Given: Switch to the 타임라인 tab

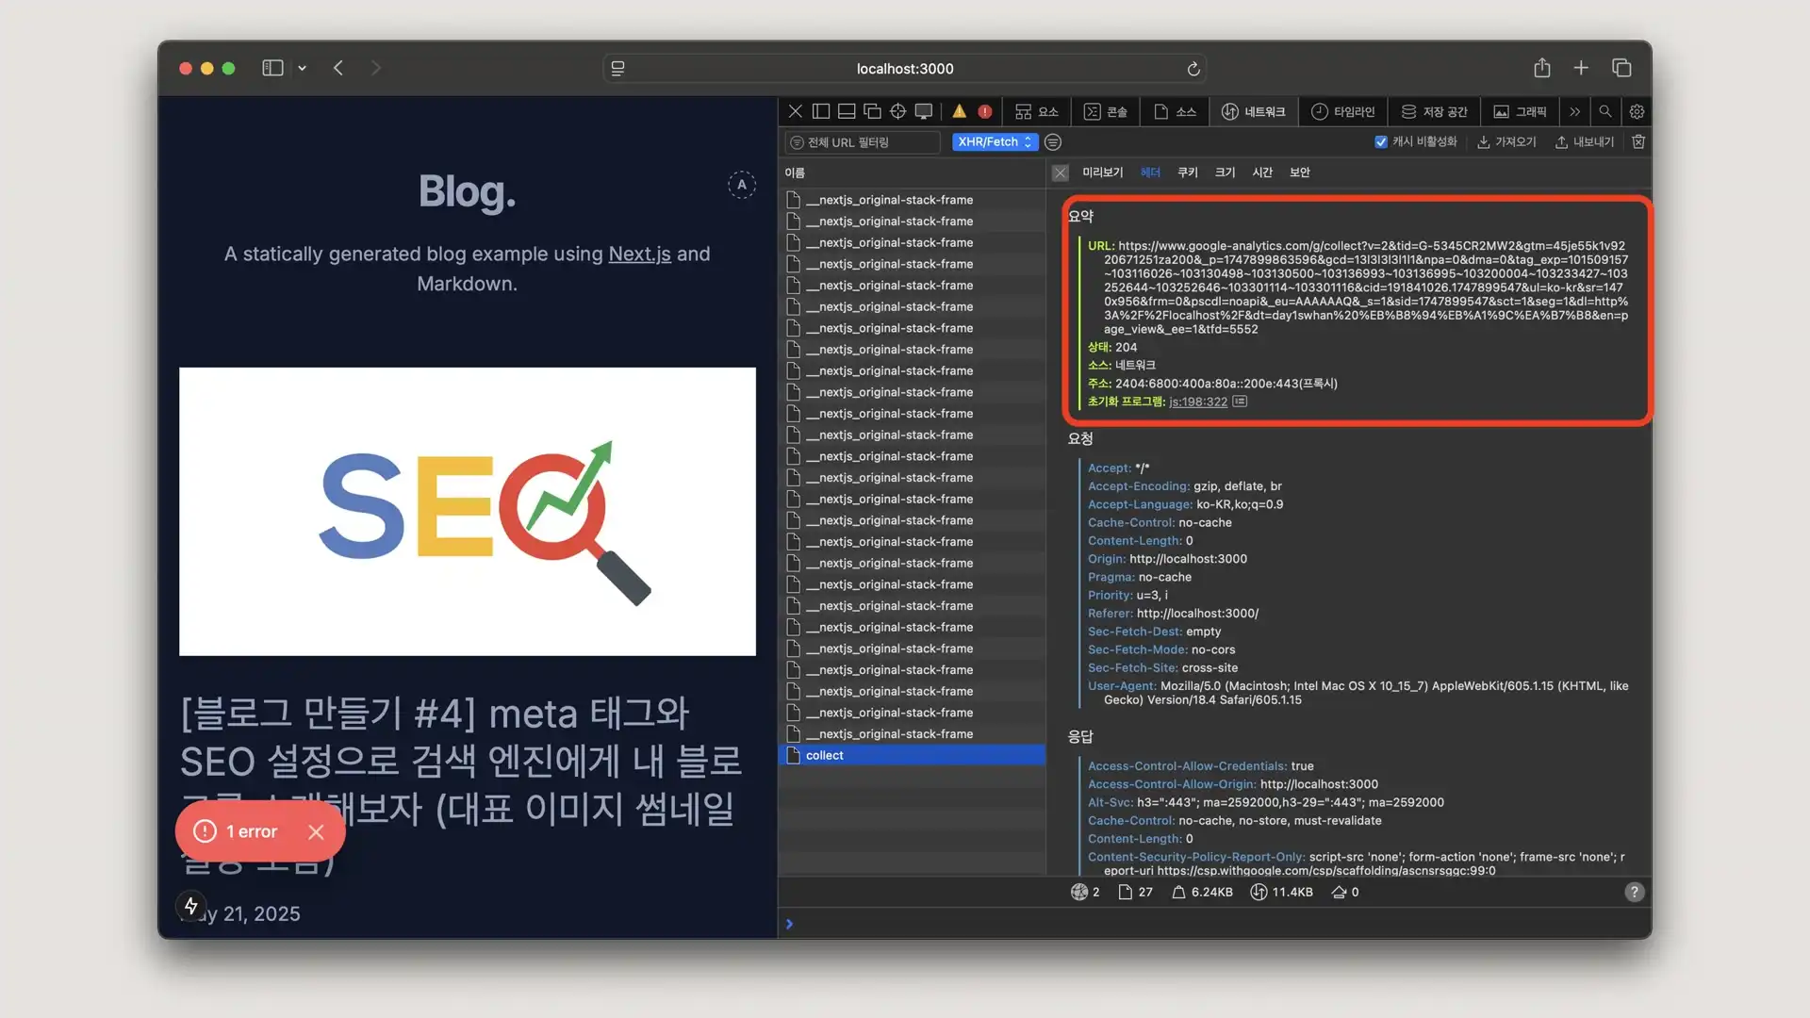Looking at the screenshot, I should point(1342,111).
